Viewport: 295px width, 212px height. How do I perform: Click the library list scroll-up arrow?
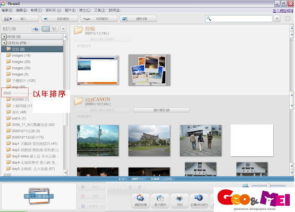pos(66,37)
